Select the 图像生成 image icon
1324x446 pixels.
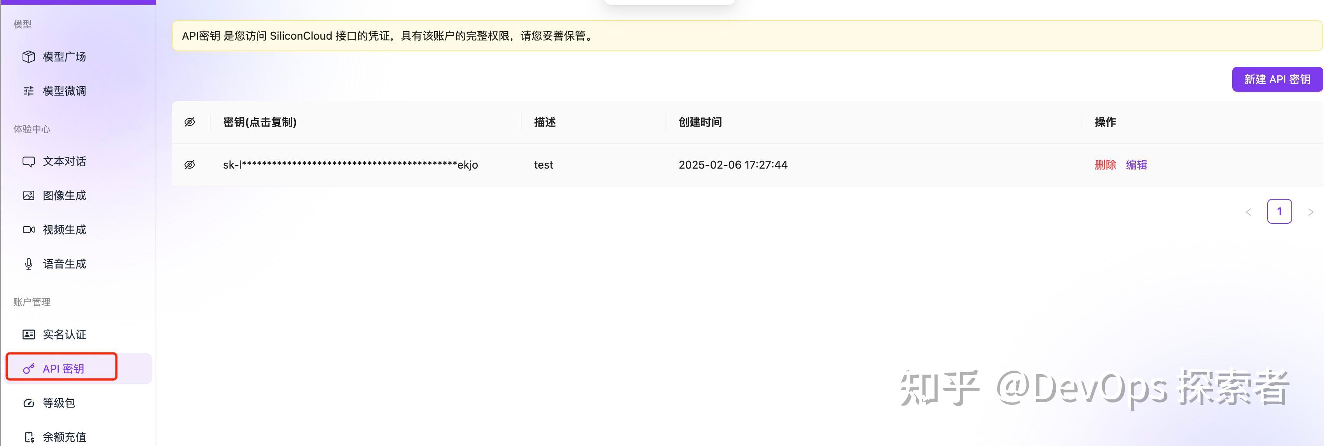29,195
